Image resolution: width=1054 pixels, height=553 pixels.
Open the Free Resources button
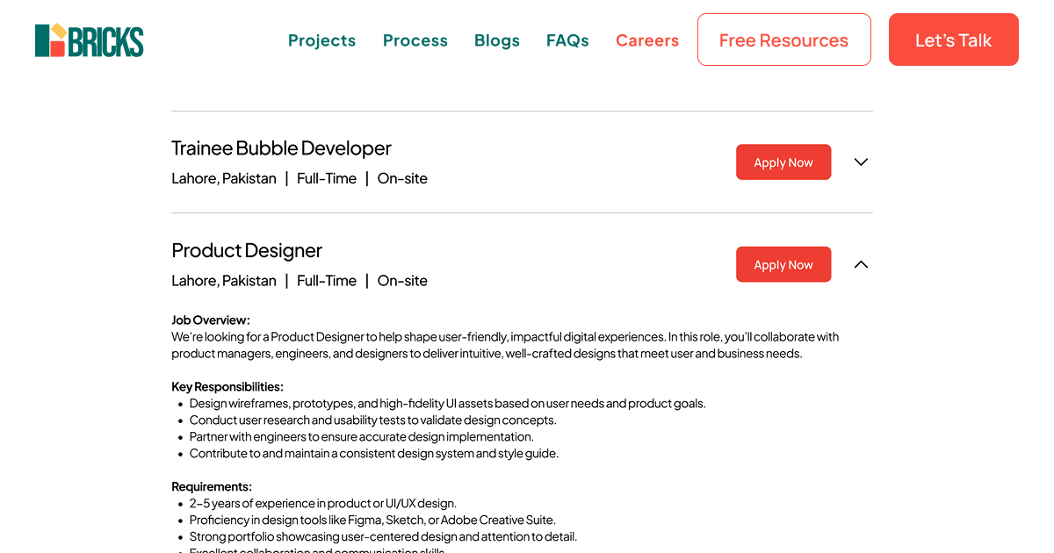[784, 39]
